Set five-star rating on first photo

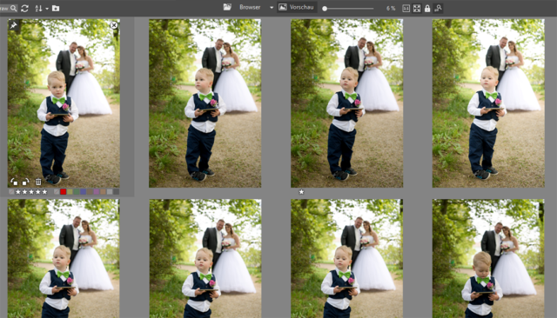point(44,192)
